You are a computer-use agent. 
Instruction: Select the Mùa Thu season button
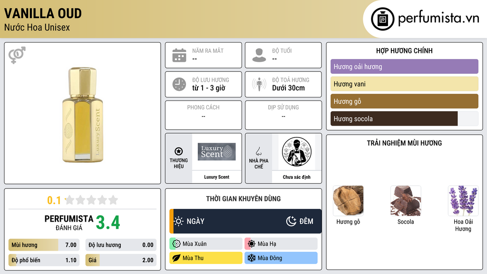click(206, 258)
